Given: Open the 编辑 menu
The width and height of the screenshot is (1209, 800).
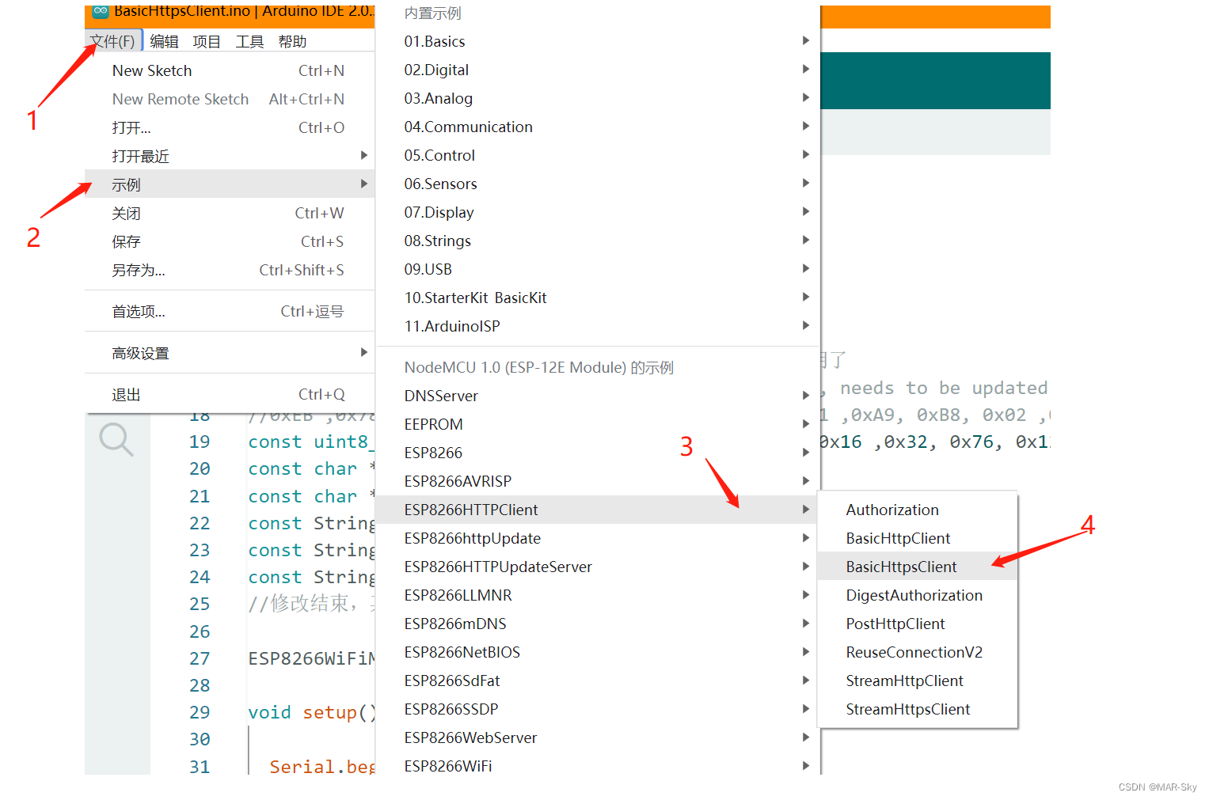Looking at the screenshot, I should [164, 40].
